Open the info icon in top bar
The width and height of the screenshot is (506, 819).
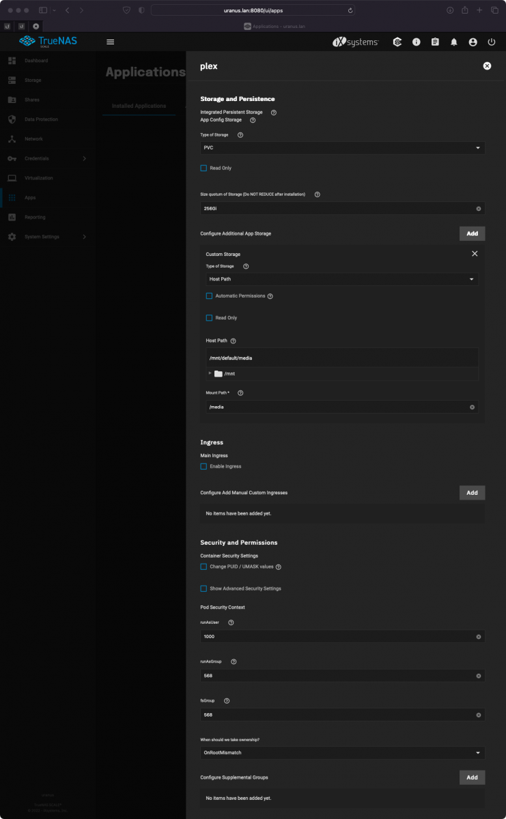417,42
